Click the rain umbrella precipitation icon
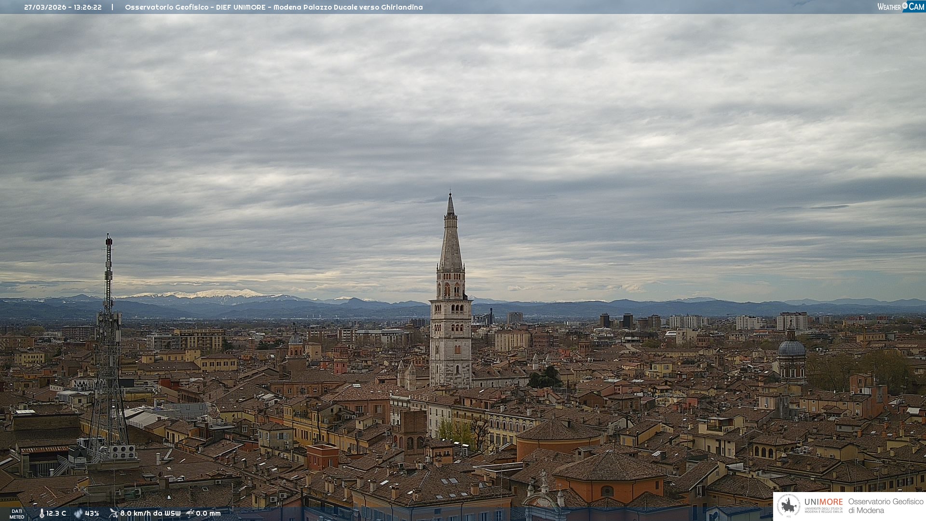Viewport: 926px width, 521px height. [190, 513]
